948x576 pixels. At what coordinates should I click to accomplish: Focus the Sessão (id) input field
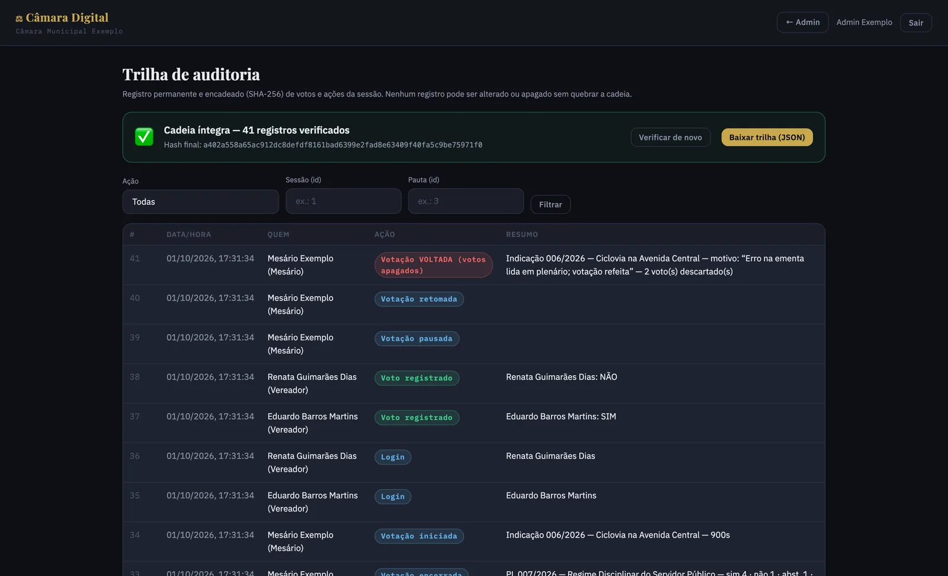coord(344,201)
